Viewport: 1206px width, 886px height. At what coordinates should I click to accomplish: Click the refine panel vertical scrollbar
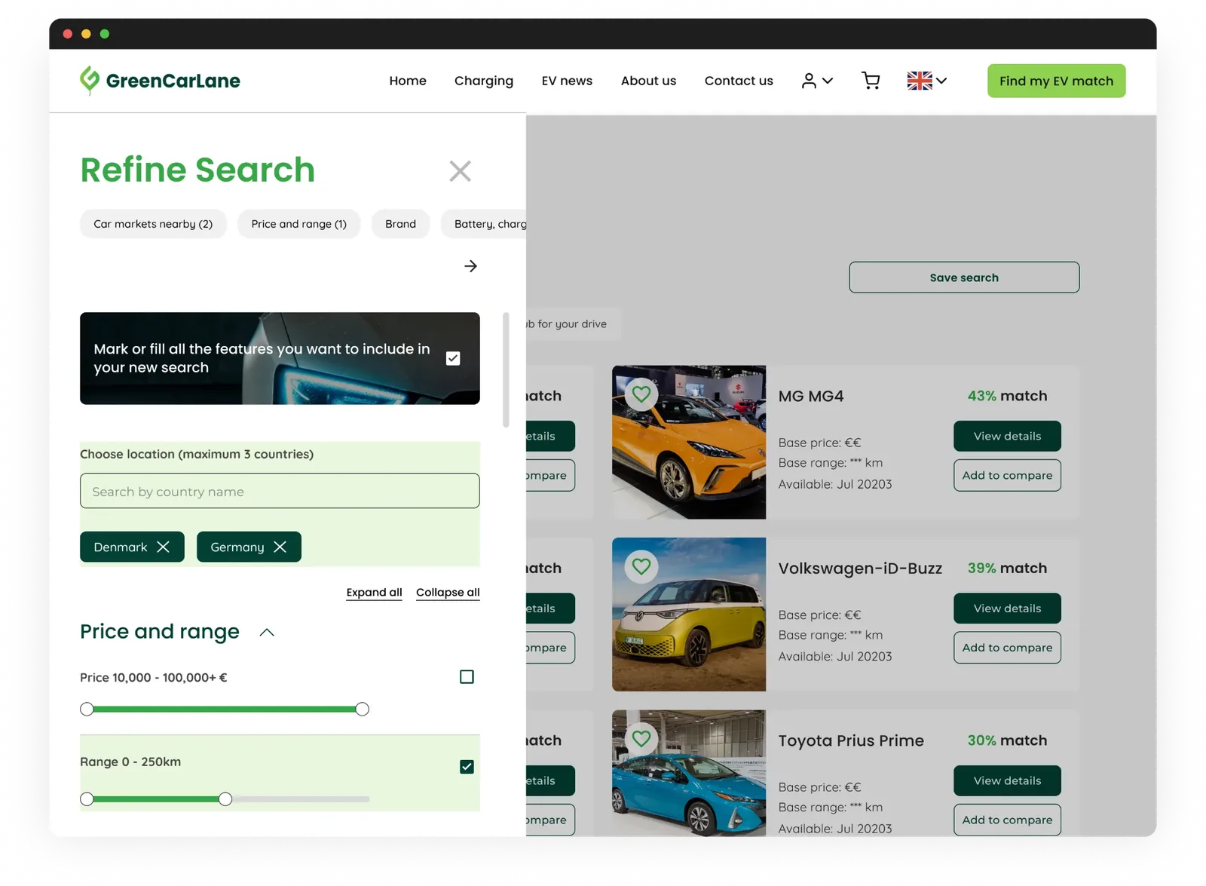[x=506, y=369]
